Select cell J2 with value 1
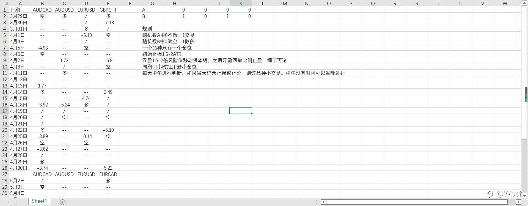This screenshot has height=206, width=528. [x=219, y=16]
